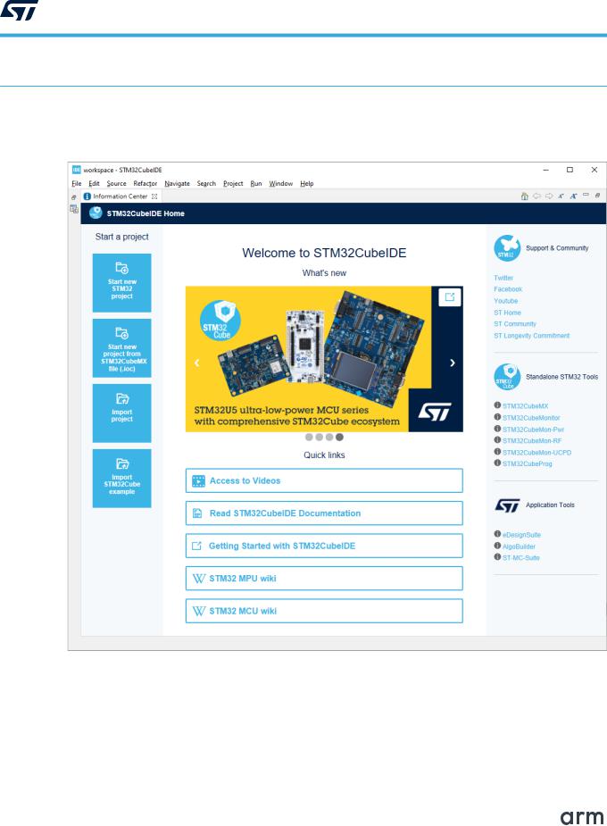This screenshot has width=607, height=826.
Task: Open the eDesignSuite link
Action: coord(521,535)
